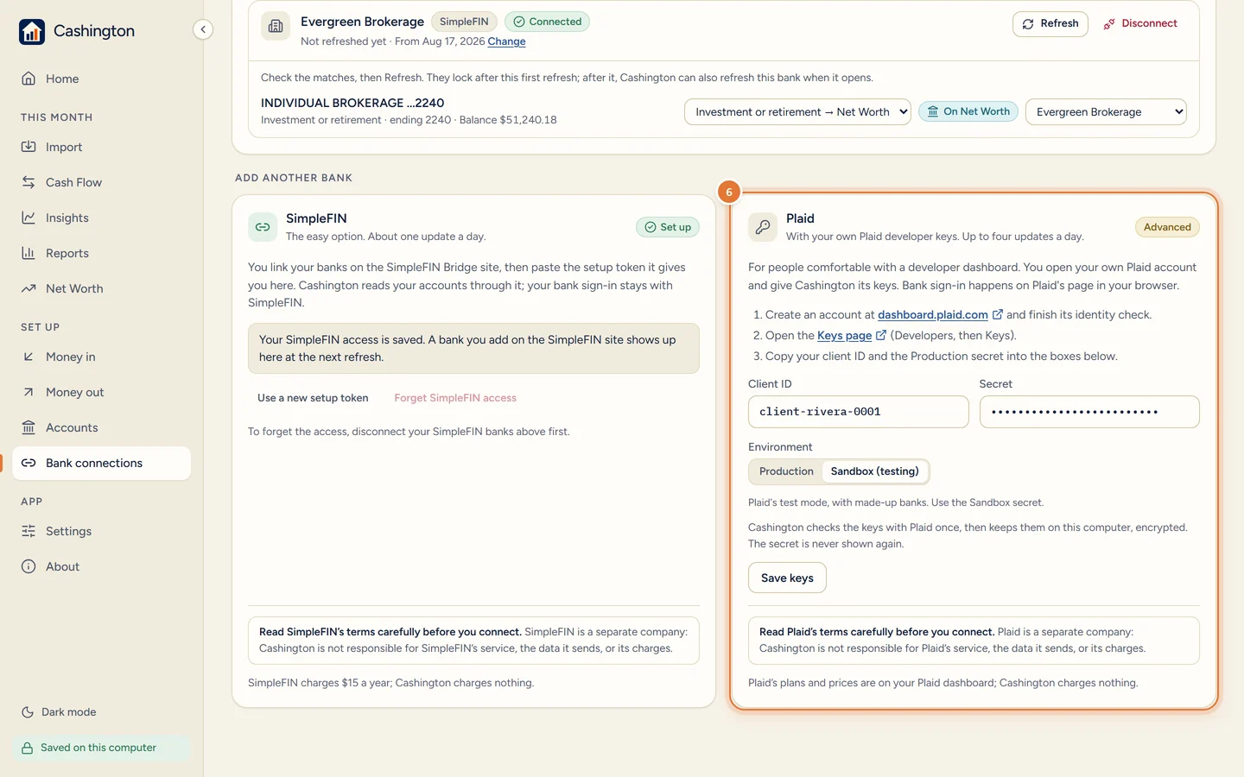Click the Change link for the start date
This screenshot has width=1244, height=777.
pyautogui.click(x=506, y=41)
